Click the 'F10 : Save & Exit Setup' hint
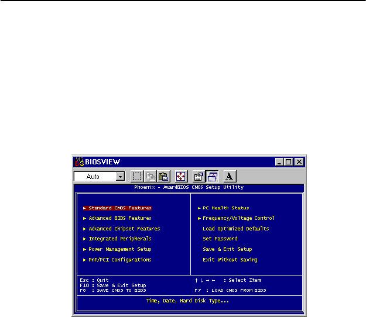The height and width of the screenshot is (317, 366). point(113,285)
